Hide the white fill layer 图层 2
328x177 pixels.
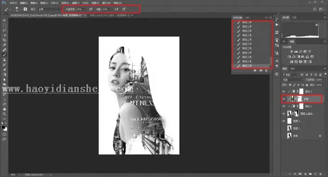284,121
